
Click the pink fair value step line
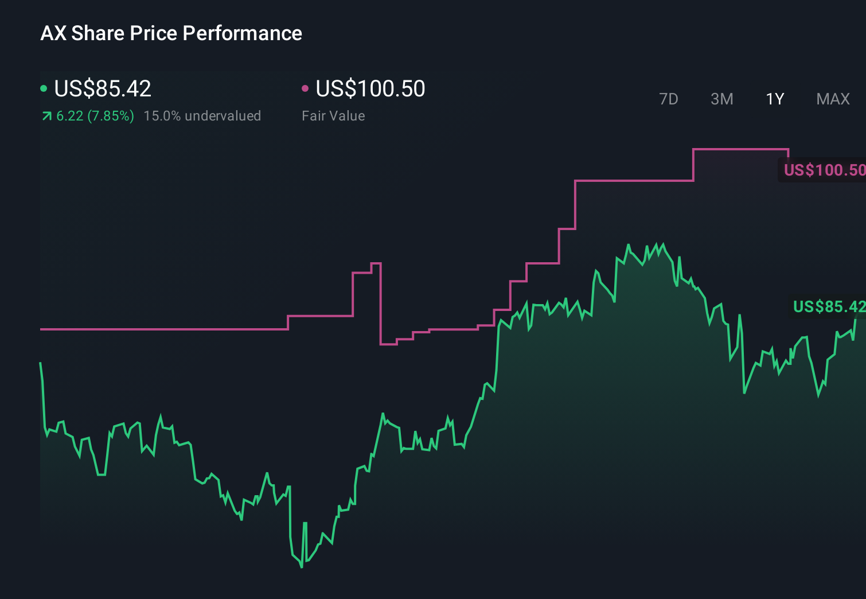[172, 329]
